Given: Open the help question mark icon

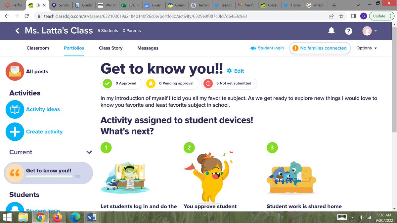Looking at the screenshot, I should [x=349, y=31].
